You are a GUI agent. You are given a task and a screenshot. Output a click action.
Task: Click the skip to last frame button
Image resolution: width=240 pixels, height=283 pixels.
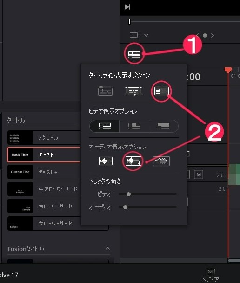coord(127,7)
